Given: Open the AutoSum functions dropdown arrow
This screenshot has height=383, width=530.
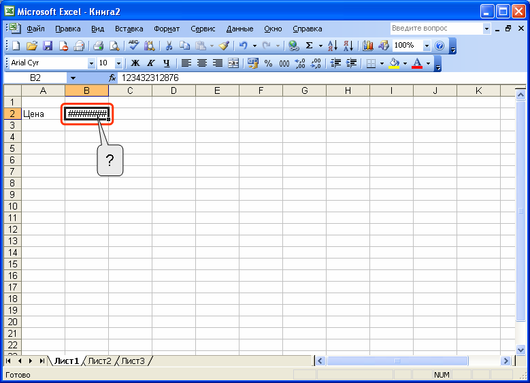Looking at the screenshot, I should pos(320,46).
